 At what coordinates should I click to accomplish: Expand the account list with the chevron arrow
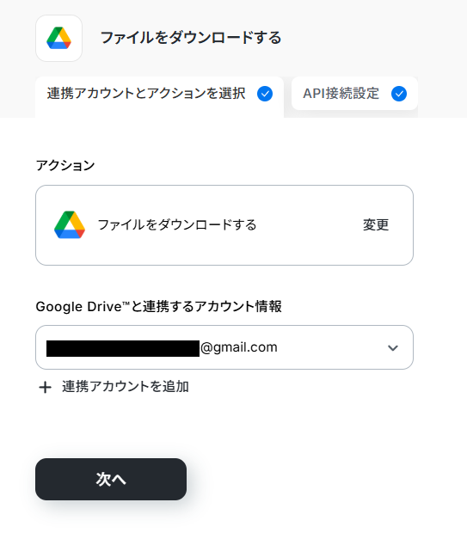click(393, 348)
